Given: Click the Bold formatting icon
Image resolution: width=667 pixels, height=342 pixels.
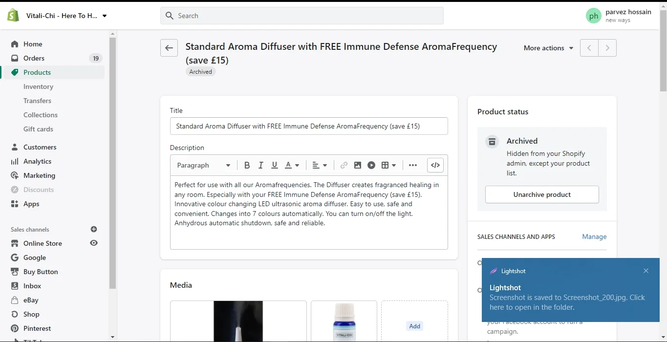Looking at the screenshot, I should point(247,165).
